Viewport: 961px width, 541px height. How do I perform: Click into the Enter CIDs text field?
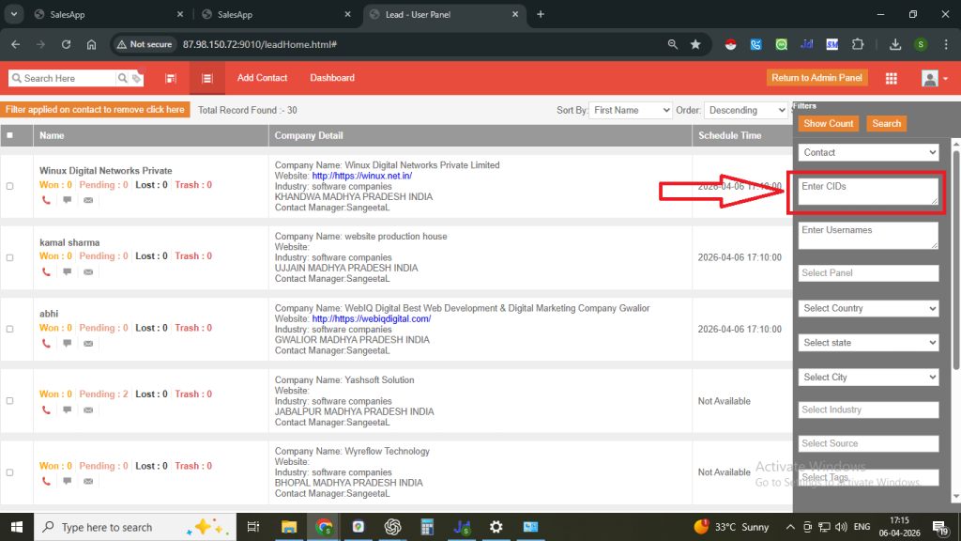[x=867, y=191]
